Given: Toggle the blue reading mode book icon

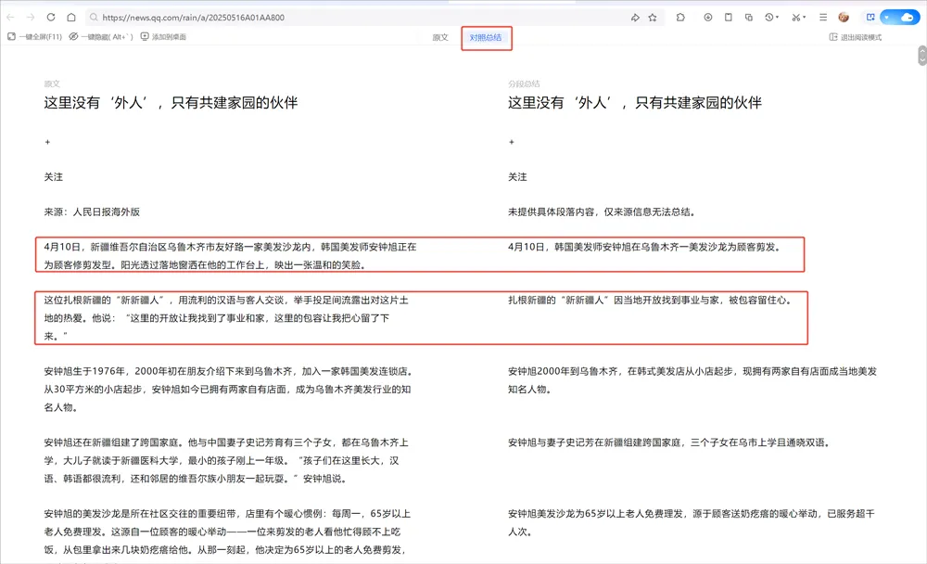Looking at the screenshot, I should tap(870, 18).
